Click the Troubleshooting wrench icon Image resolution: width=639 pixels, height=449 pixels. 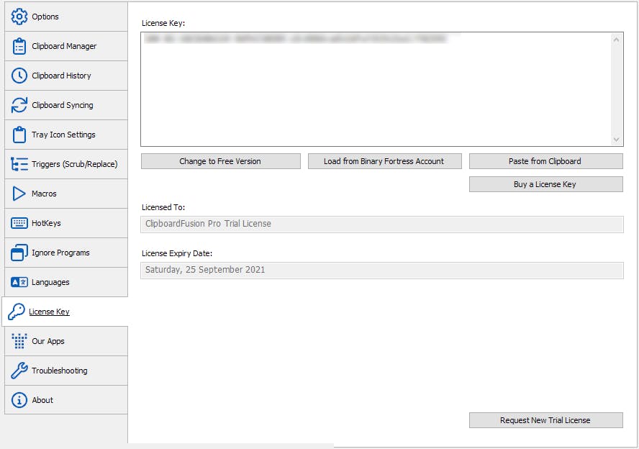tap(19, 371)
